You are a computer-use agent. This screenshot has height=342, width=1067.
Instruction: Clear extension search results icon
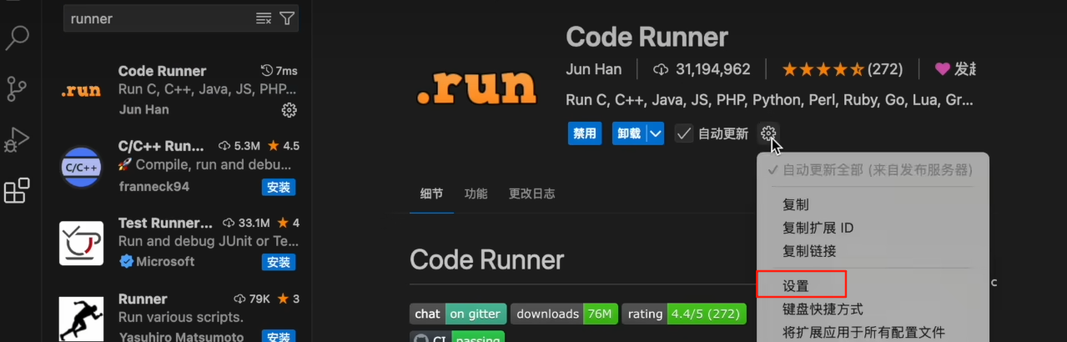tap(264, 18)
